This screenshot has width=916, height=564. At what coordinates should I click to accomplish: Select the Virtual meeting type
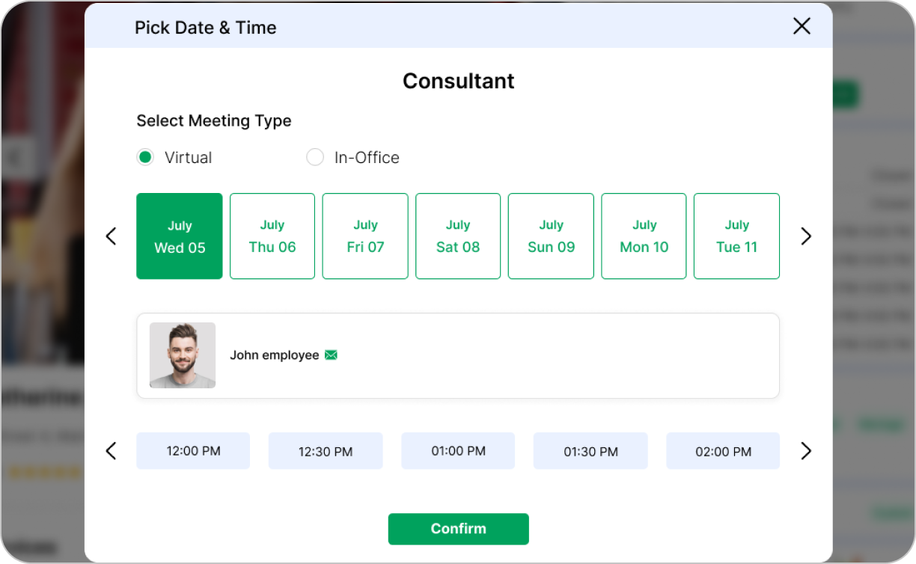pyautogui.click(x=145, y=157)
